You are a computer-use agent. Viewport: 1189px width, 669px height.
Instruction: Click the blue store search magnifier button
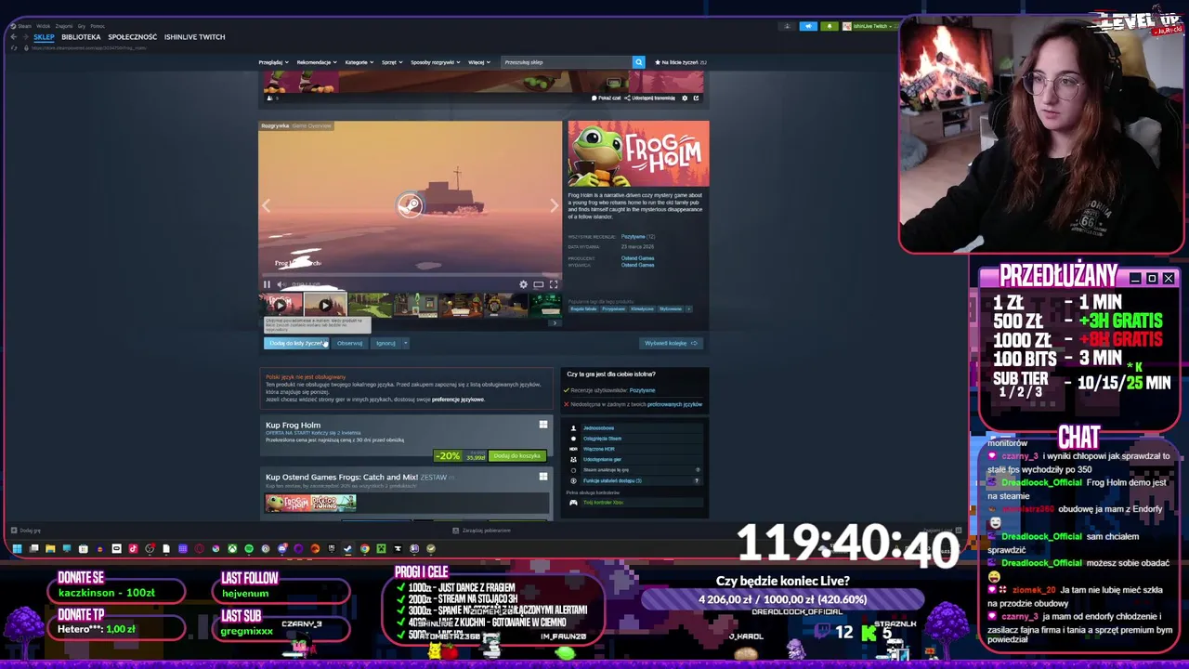[x=638, y=62]
